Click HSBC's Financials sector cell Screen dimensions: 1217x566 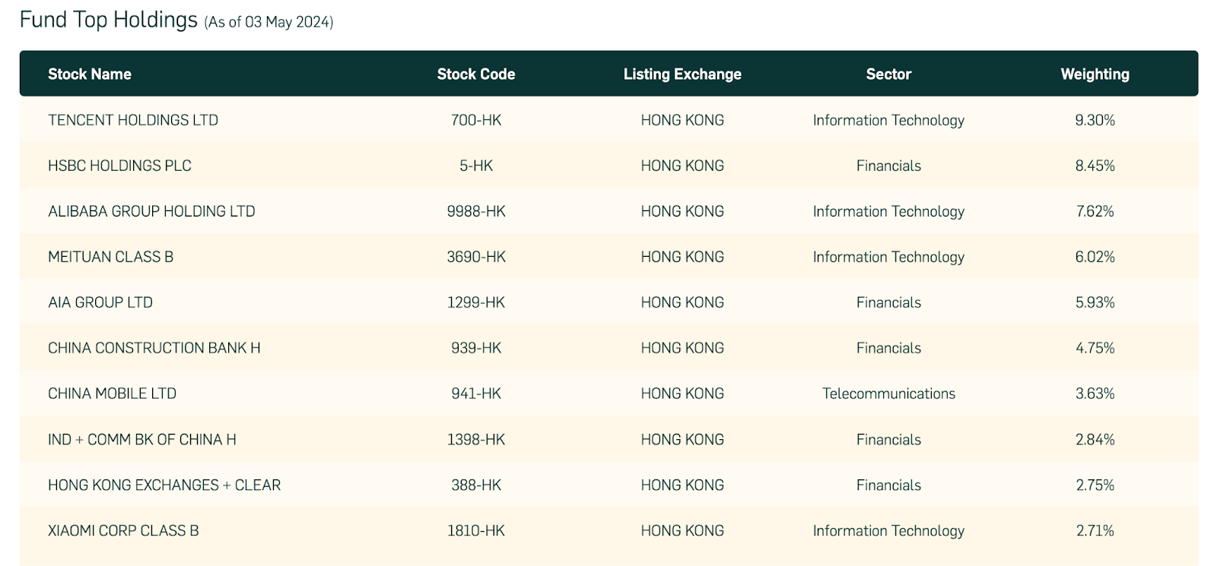tap(888, 166)
